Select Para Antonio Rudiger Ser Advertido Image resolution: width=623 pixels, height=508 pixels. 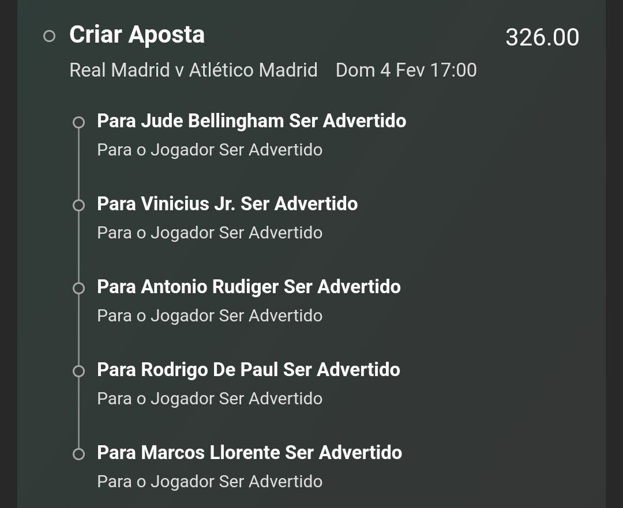(249, 287)
